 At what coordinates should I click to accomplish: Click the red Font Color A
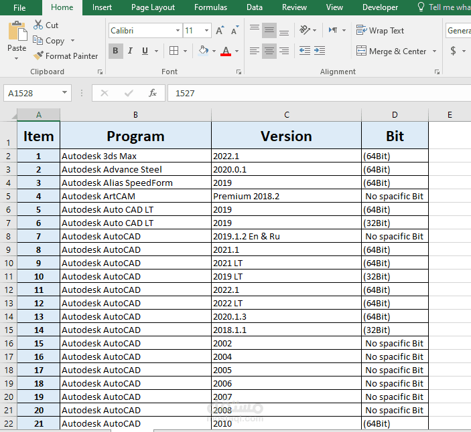tap(226, 51)
